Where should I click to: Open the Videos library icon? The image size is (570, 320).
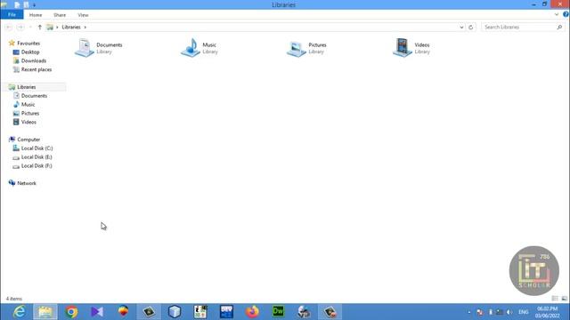tap(403, 47)
